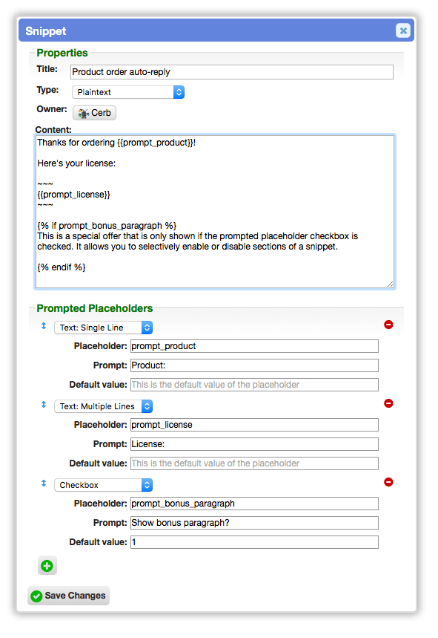
Task: Click the Prompt field Show bonus paragraph?
Action: (254, 523)
